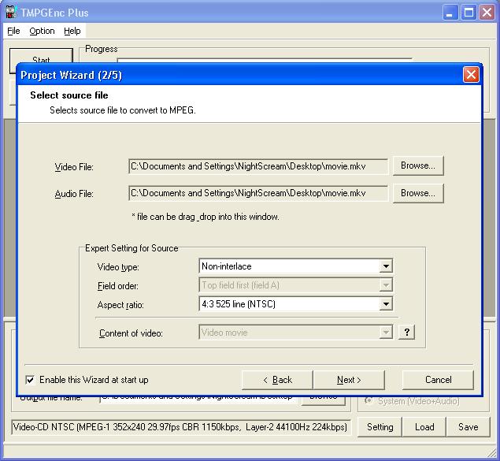Image resolution: width=500 pixels, height=461 pixels.
Task: Open the Aspect ratio dropdown
Action: point(386,304)
